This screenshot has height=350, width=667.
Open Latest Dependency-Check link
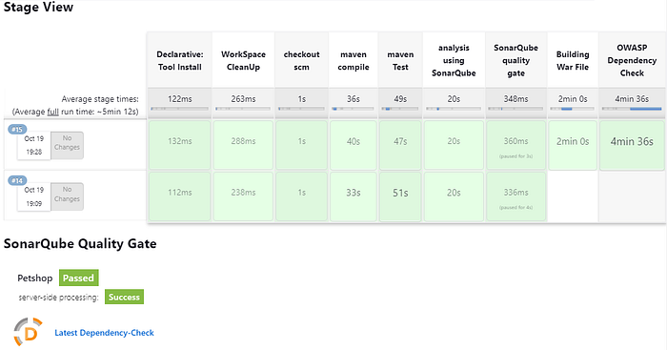coord(104,333)
